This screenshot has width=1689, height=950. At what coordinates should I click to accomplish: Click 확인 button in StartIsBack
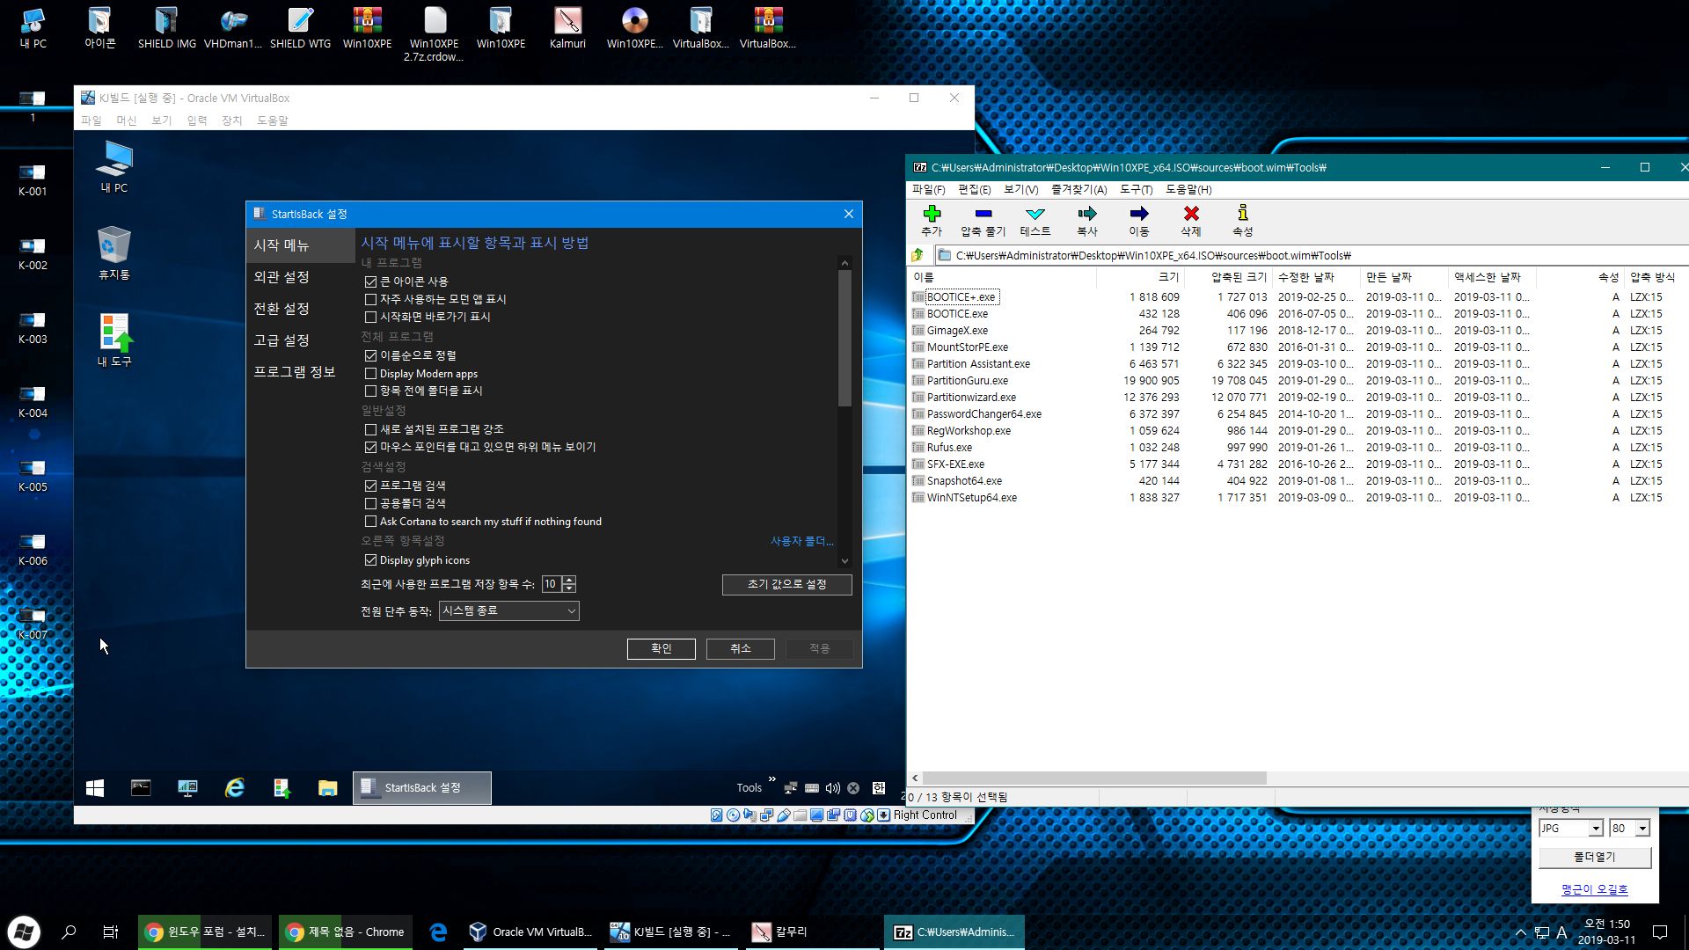tap(662, 649)
